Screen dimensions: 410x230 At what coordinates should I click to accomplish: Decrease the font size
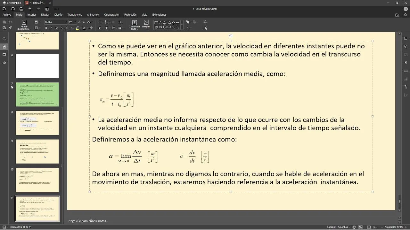84,22
